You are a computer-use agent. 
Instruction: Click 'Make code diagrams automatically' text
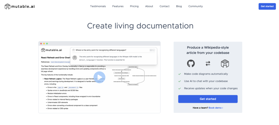coord(206,74)
